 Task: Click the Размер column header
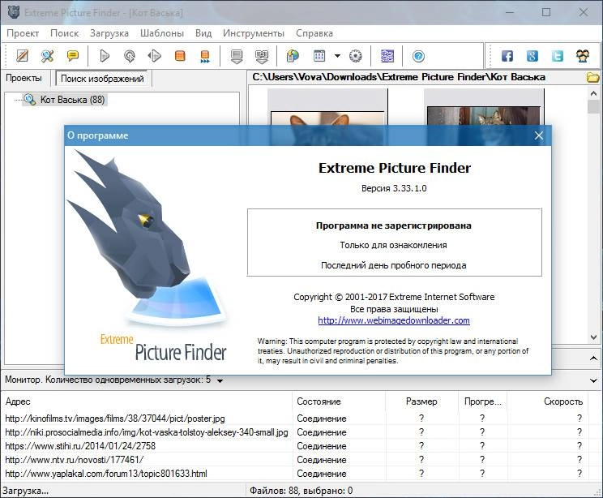click(422, 401)
